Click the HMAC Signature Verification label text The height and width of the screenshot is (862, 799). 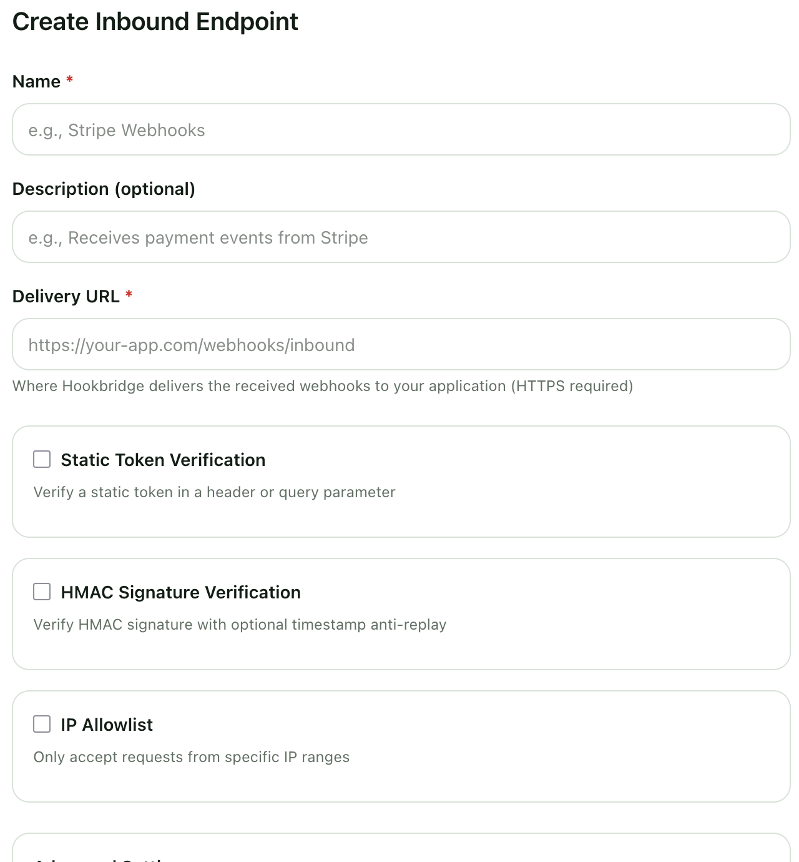(x=180, y=593)
